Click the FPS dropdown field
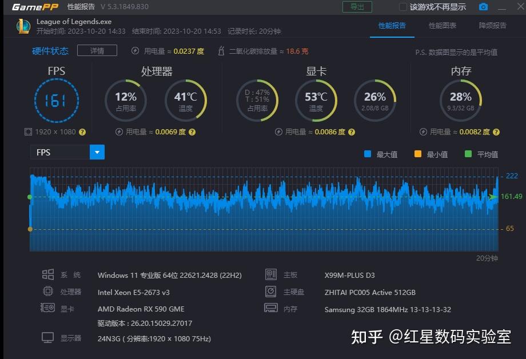This screenshot has width=526, height=359. (67, 152)
